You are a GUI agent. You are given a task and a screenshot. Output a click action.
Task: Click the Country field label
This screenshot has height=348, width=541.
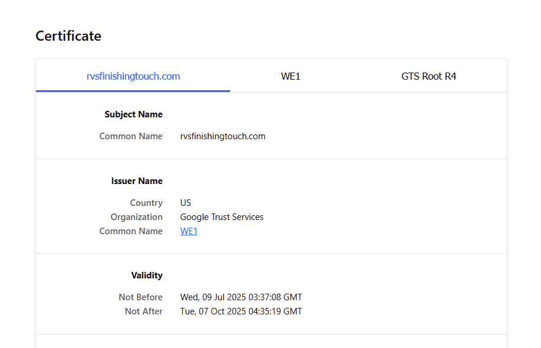coord(146,203)
